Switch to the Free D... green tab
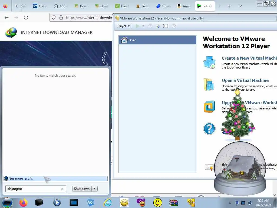Screen dimensions: 277x208 click(x=122, y=6)
